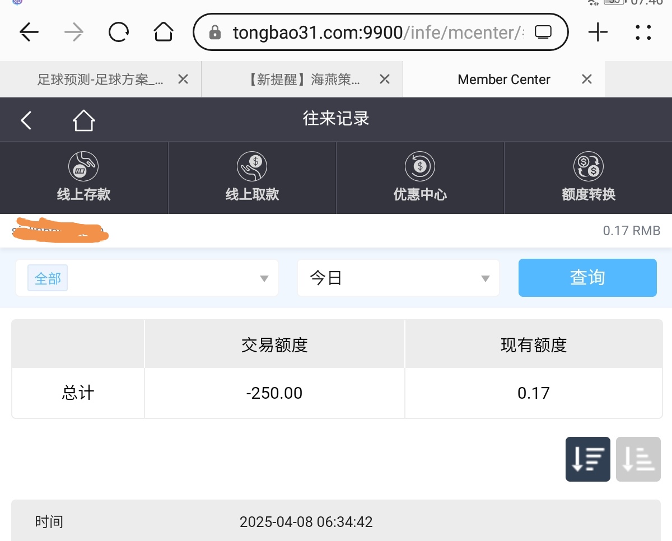672x541 pixels.
Task: Tap the 线上取款 withdrawal icon
Action: 252,166
